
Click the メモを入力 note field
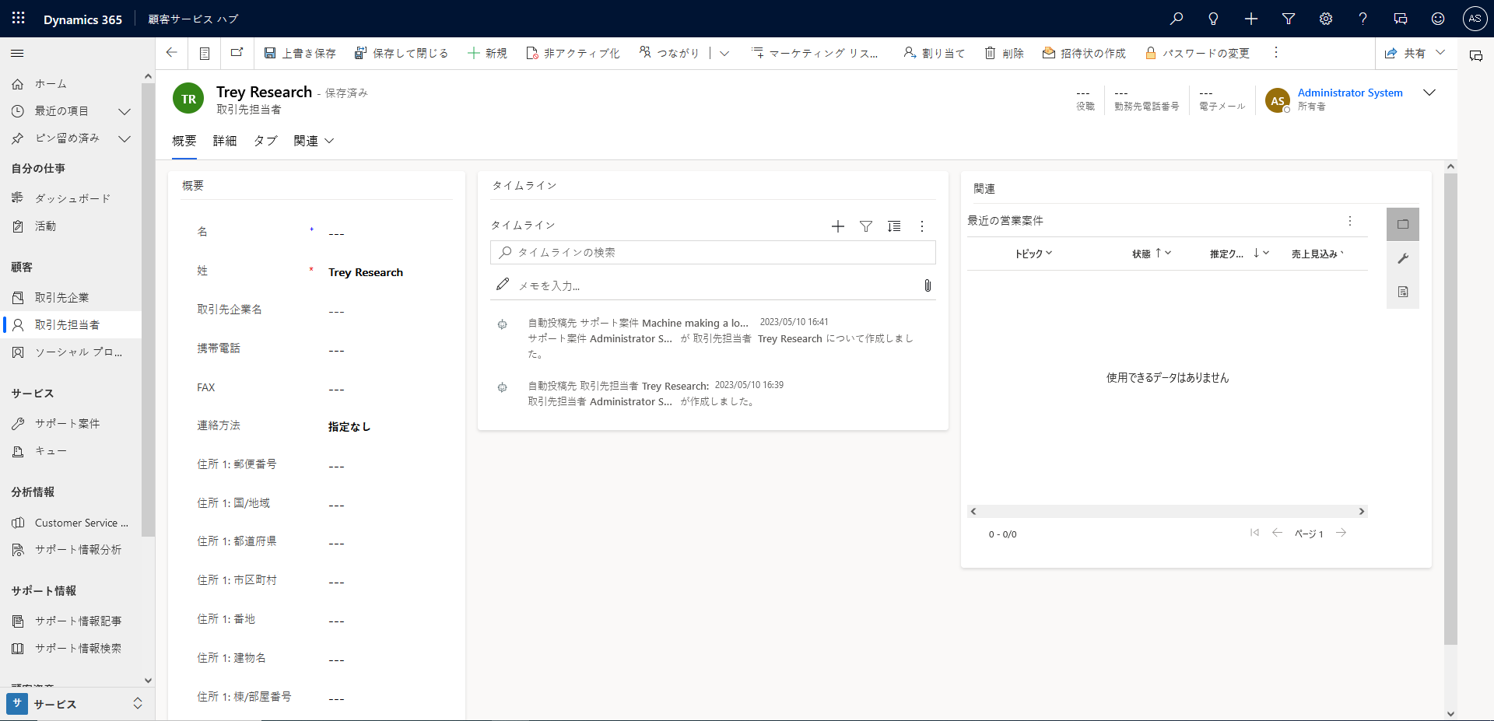pyautogui.click(x=713, y=285)
